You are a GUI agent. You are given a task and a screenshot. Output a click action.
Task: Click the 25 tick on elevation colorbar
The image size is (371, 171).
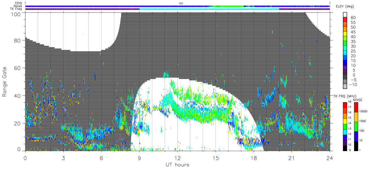pos(353,51)
